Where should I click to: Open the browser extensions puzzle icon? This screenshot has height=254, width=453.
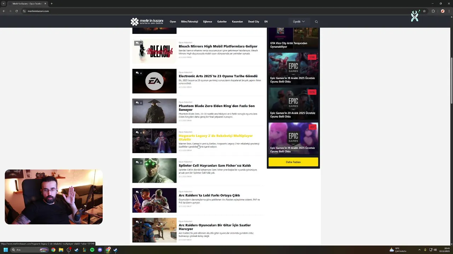433,11
